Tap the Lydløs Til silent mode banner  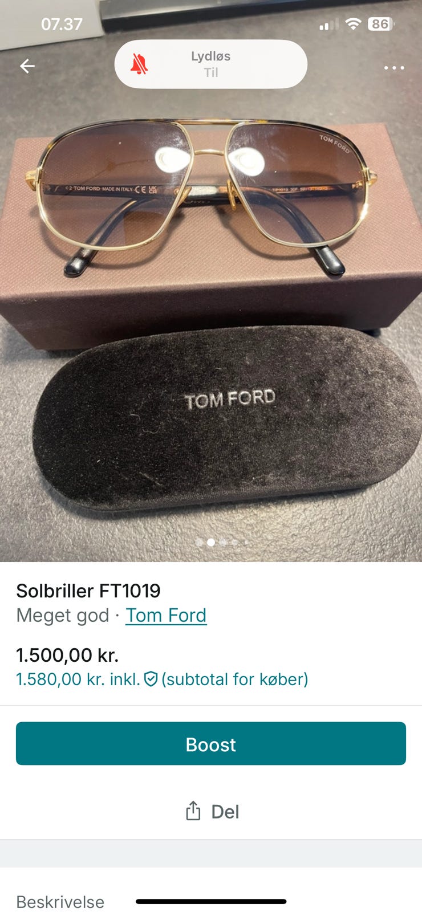(211, 64)
